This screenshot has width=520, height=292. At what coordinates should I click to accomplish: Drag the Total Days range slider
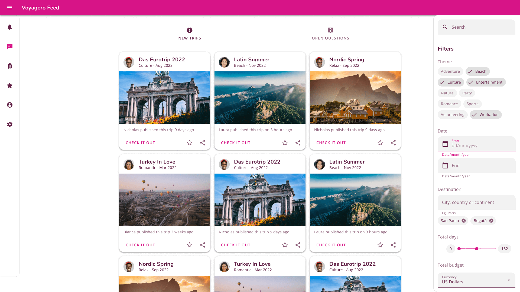click(x=477, y=248)
